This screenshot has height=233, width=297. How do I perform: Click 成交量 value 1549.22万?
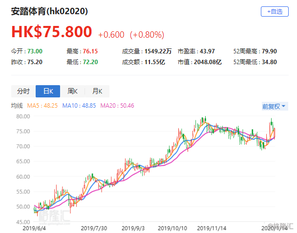[x=158, y=51]
